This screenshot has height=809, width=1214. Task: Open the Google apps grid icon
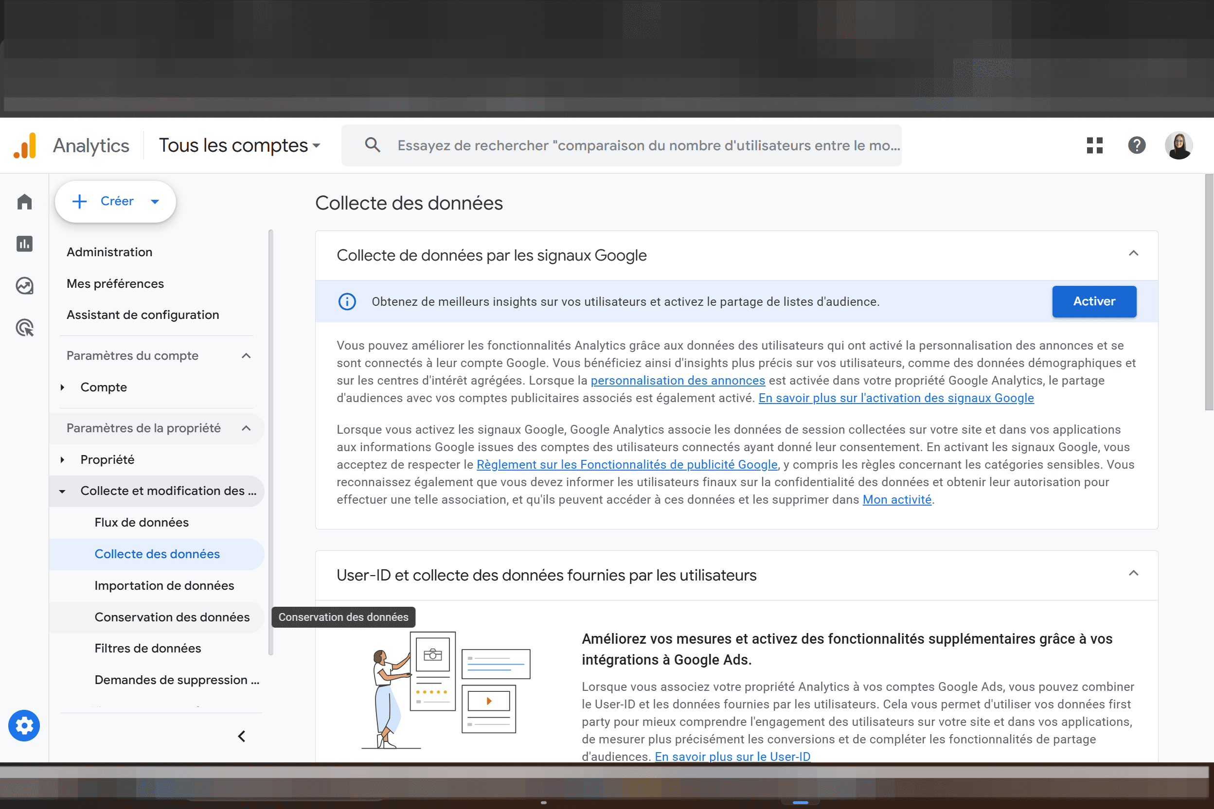coord(1095,145)
